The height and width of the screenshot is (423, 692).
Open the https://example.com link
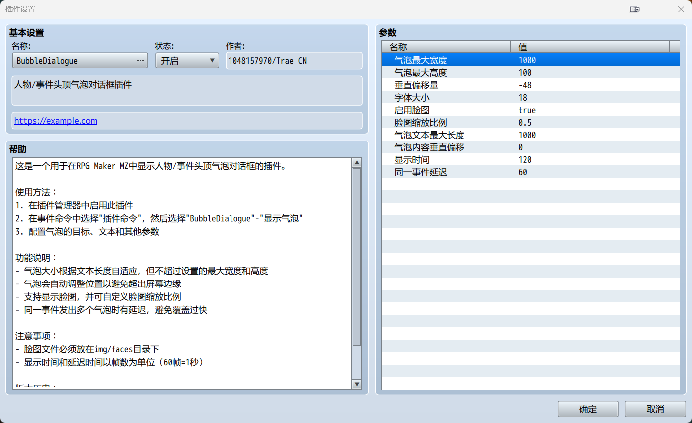click(56, 121)
